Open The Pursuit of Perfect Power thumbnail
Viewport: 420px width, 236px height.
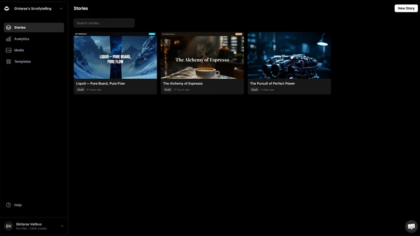(x=289, y=56)
